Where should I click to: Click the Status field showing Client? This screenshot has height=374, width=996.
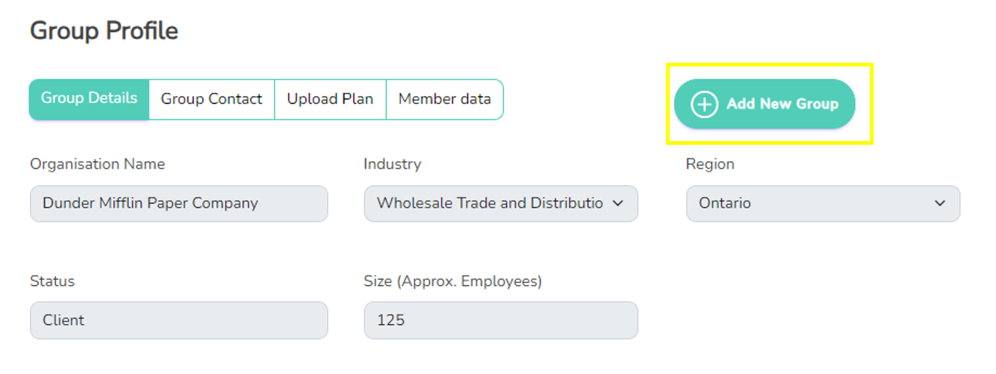pos(178,320)
